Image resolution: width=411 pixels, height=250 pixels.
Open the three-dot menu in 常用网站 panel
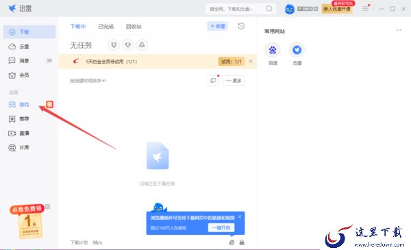click(399, 30)
